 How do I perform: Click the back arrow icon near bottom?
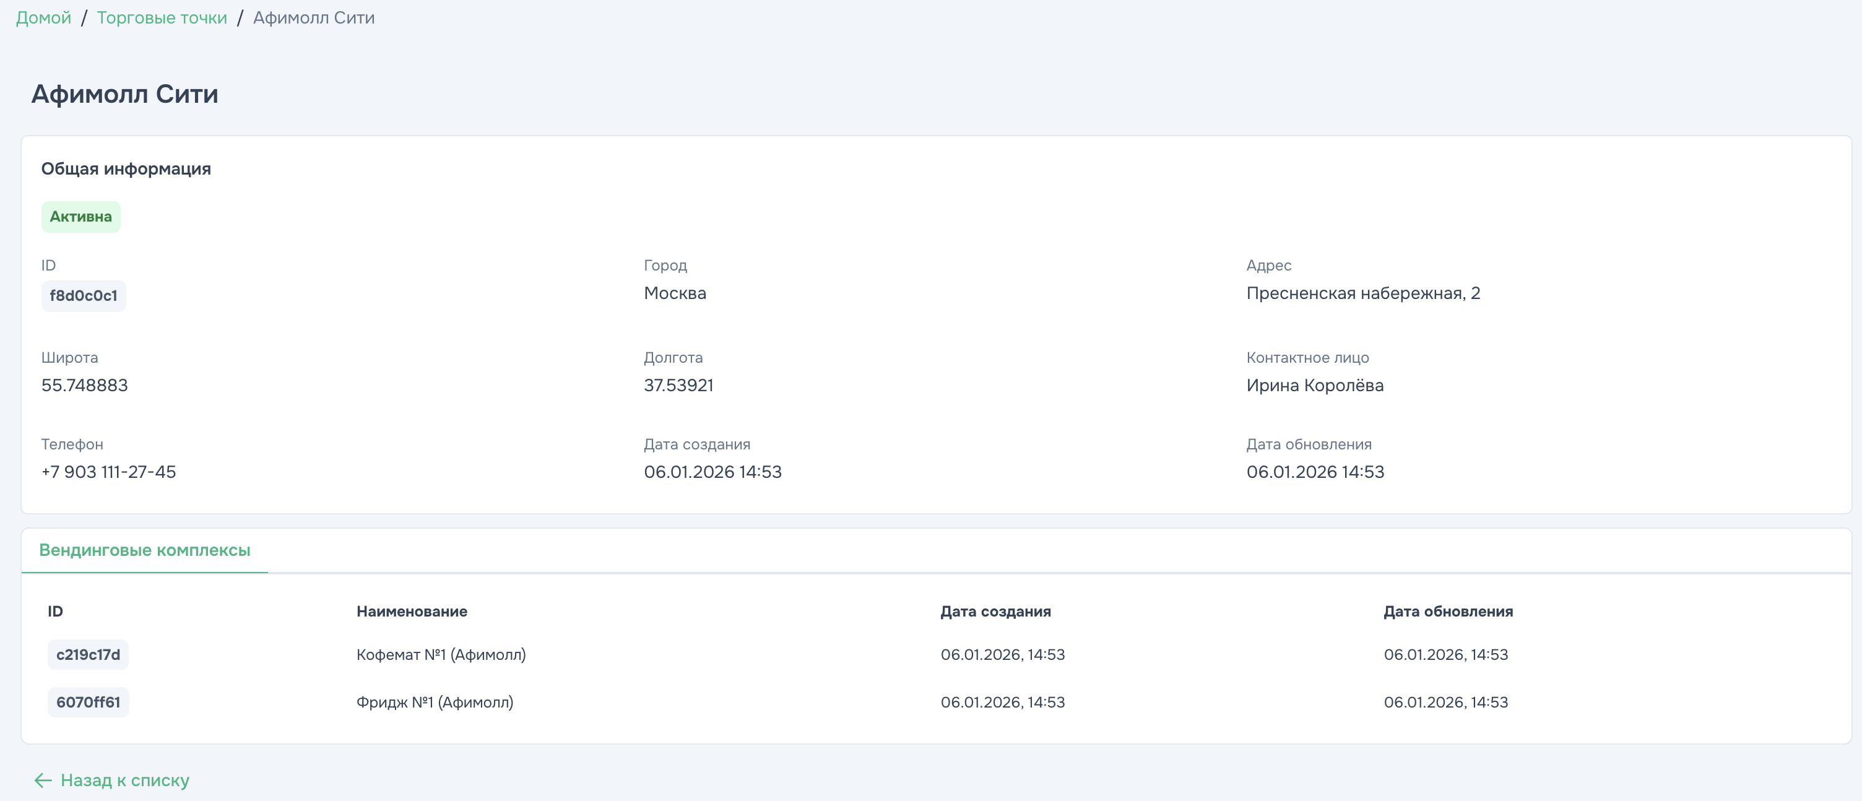point(43,780)
